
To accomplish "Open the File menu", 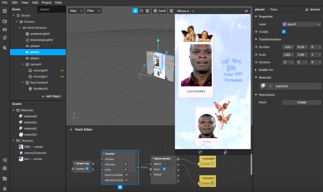I will coord(5,2).
